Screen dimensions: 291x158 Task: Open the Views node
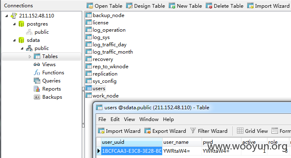pyautogui.click(x=45, y=64)
